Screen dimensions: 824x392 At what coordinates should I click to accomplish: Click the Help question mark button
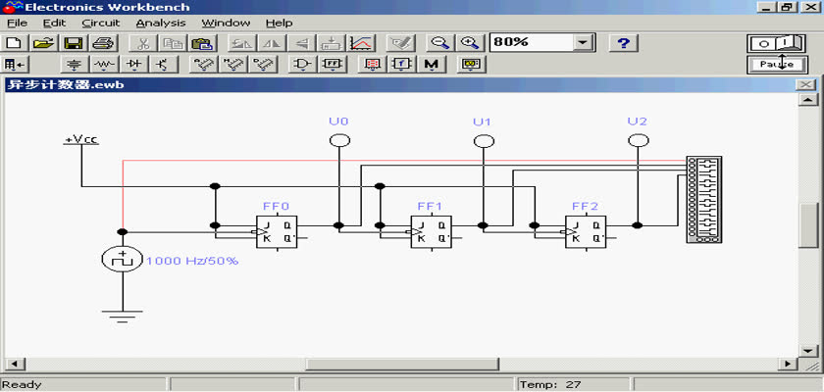624,43
